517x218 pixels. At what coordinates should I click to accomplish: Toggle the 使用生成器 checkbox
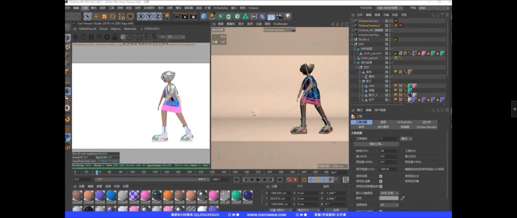click(x=381, y=181)
